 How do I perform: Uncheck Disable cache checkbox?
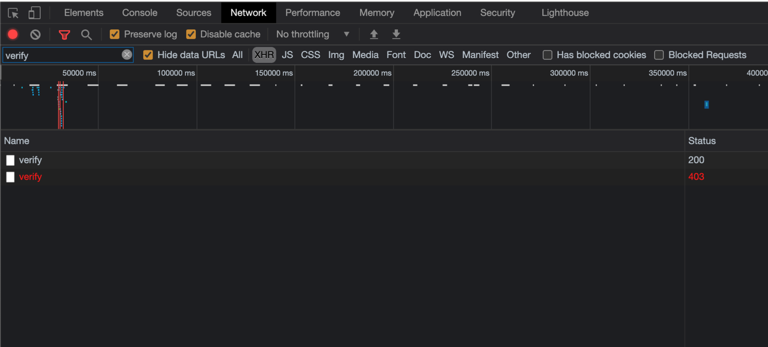point(191,34)
